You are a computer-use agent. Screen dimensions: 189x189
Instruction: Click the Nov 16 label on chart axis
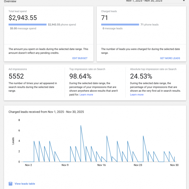click(101, 165)
